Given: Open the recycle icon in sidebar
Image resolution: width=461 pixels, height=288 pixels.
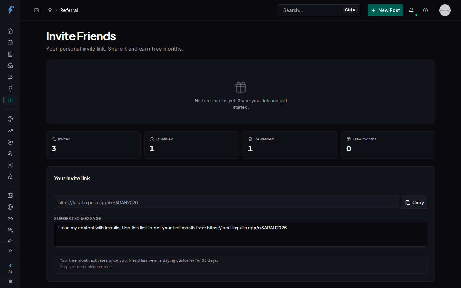Looking at the screenshot, I should pos(10,177).
